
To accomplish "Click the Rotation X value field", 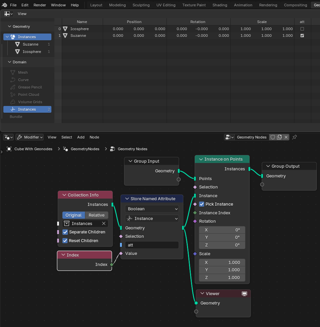I will click(222, 230).
